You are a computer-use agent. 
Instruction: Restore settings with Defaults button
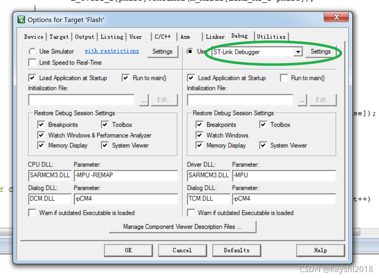[237, 250]
